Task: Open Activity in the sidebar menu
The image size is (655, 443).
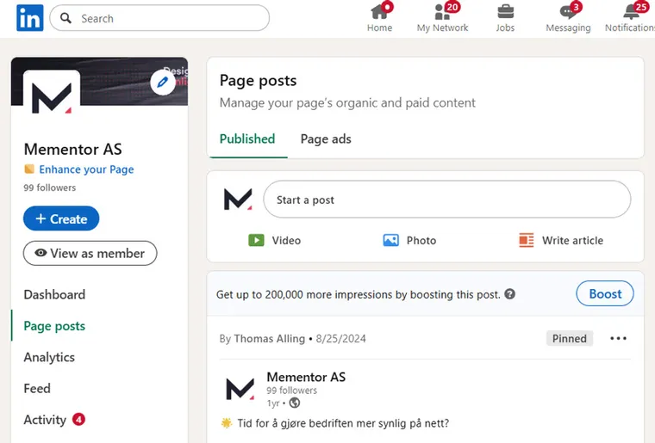Action: point(45,420)
